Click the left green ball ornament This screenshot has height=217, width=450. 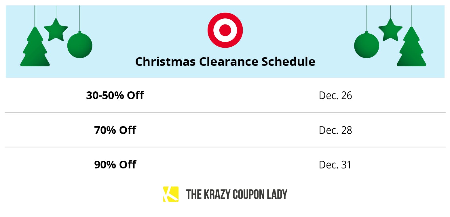coord(80,45)
